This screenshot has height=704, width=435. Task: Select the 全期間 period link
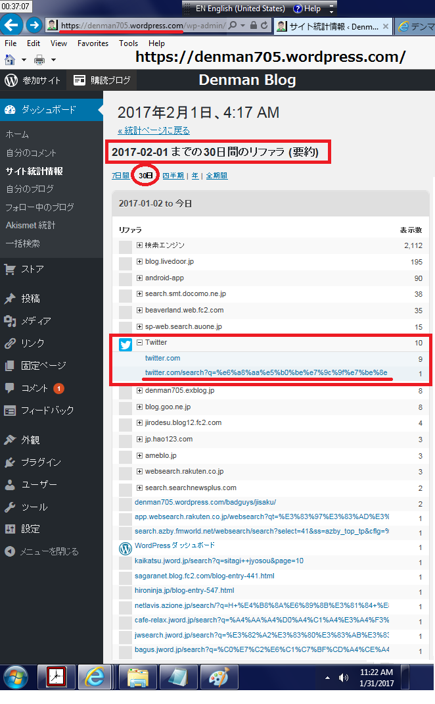(217, 176)
